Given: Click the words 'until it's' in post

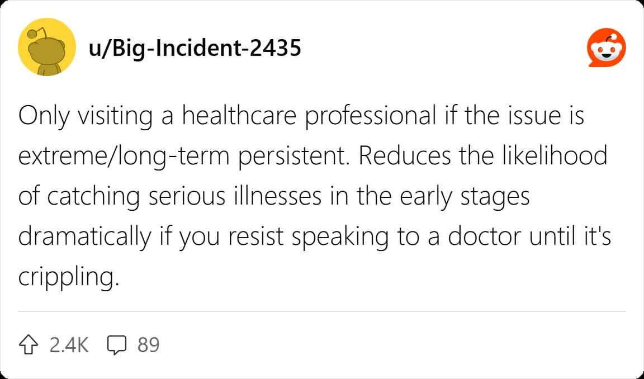Looking at the screenshot, I should (570, 237).
